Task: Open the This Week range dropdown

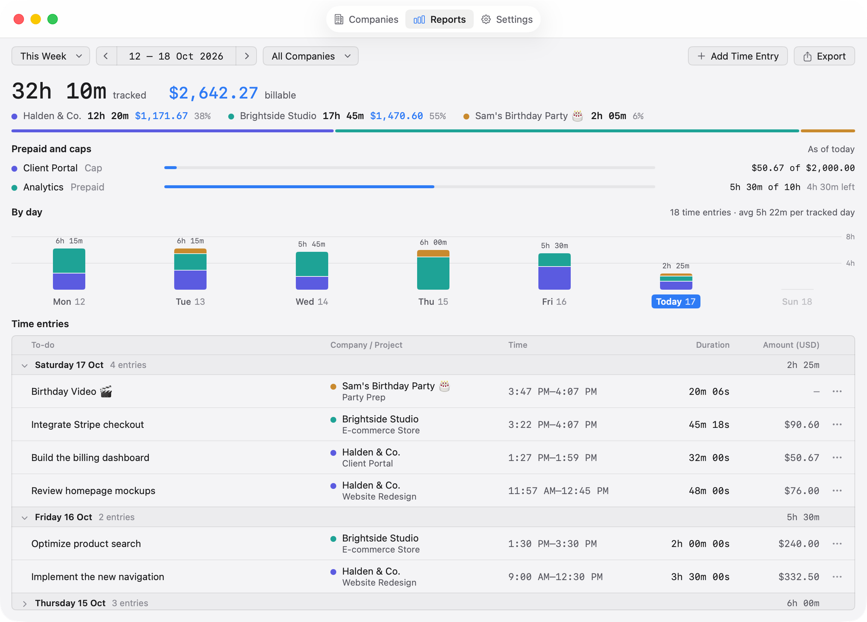Action: click(51, 56)
